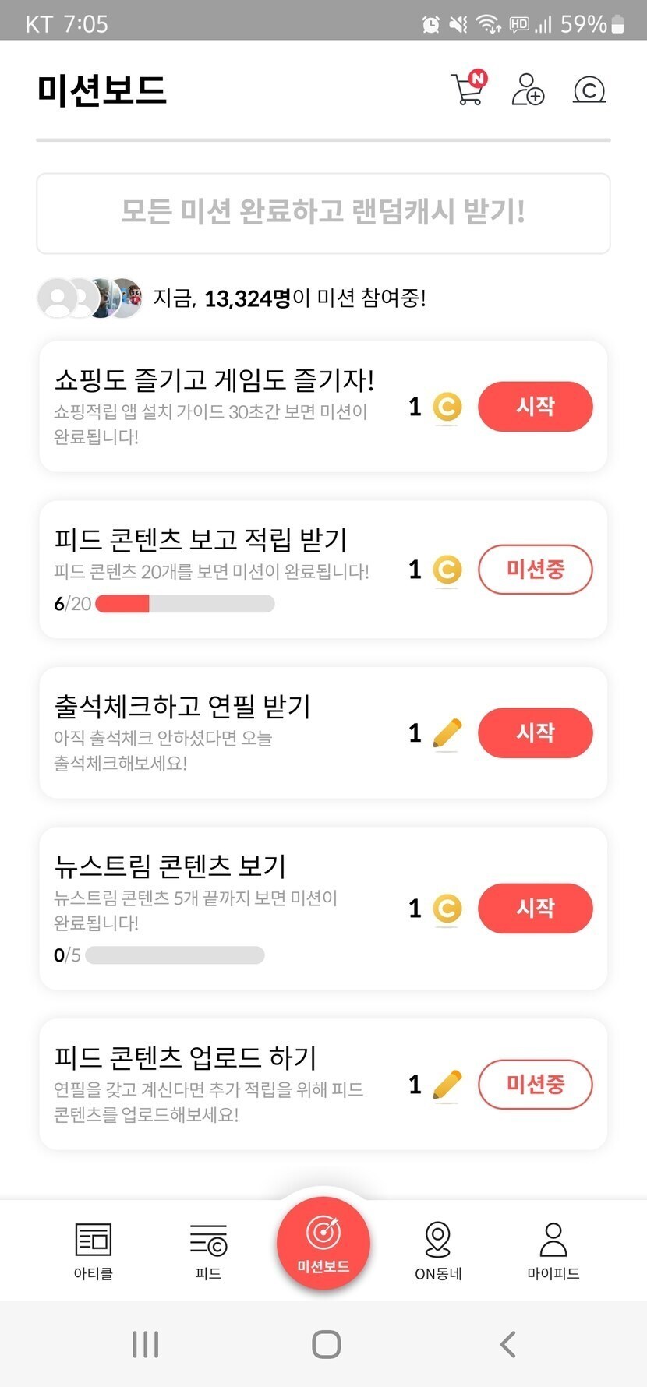Tap the ON동네 location icon
The image size is (647, 1387).
pos(438,1241)
